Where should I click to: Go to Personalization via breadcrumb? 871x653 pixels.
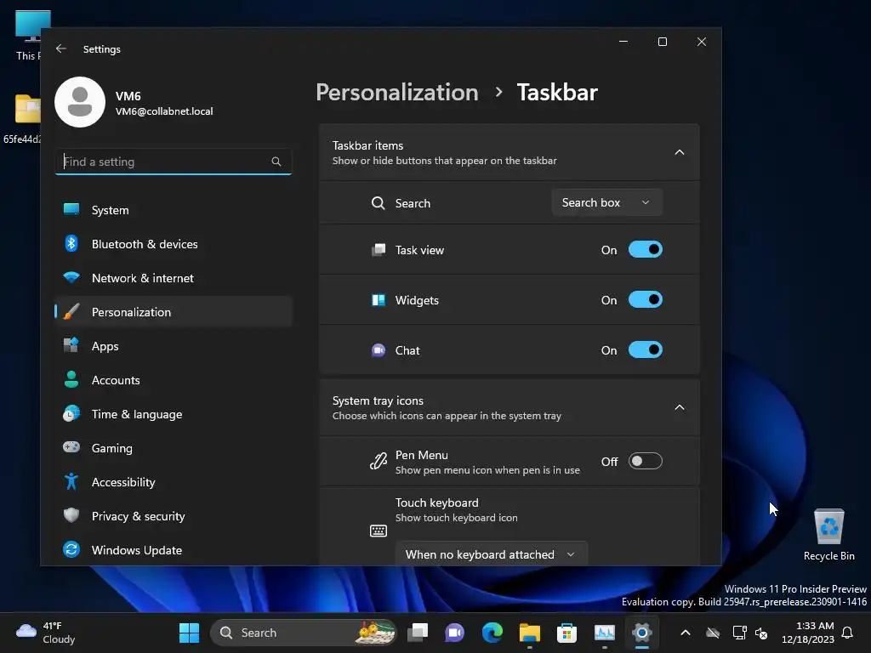click(x=397, y=92)
